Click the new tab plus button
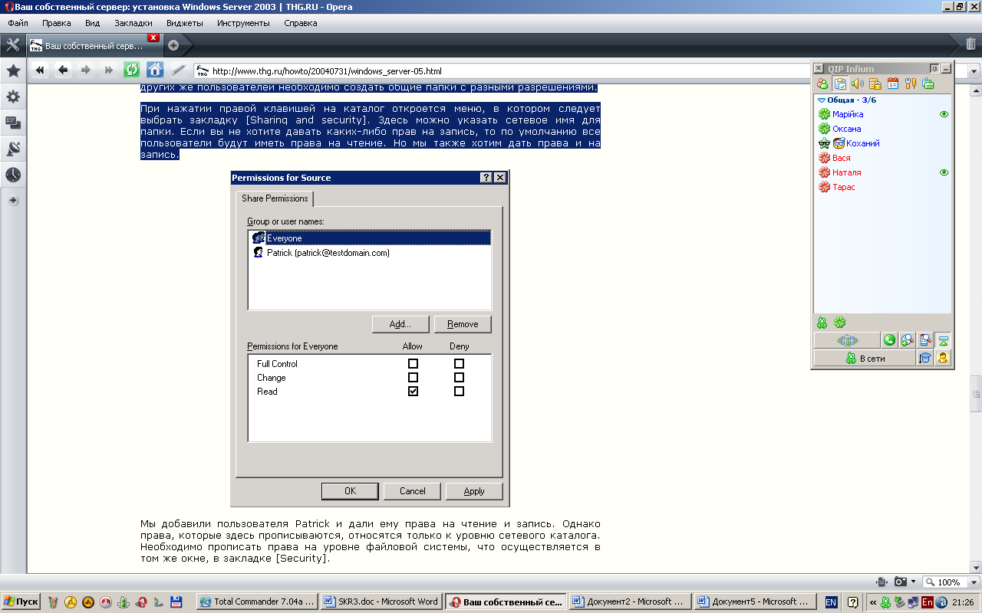The image size is (982, 613). 173,45
